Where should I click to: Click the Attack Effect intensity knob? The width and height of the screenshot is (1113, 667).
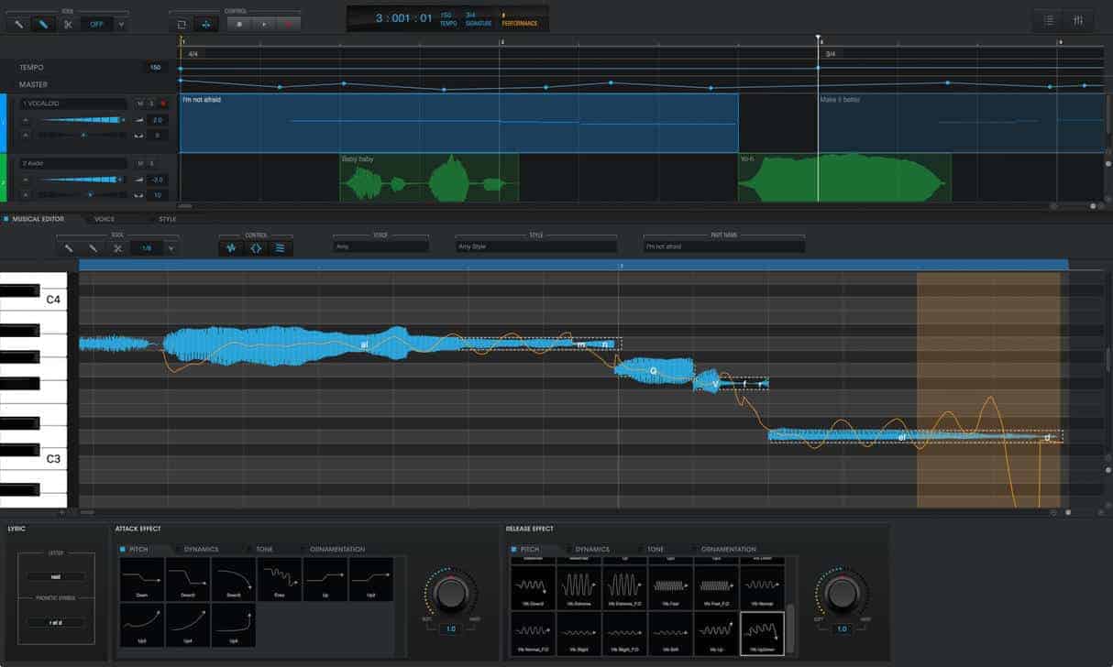coord(450,593)
